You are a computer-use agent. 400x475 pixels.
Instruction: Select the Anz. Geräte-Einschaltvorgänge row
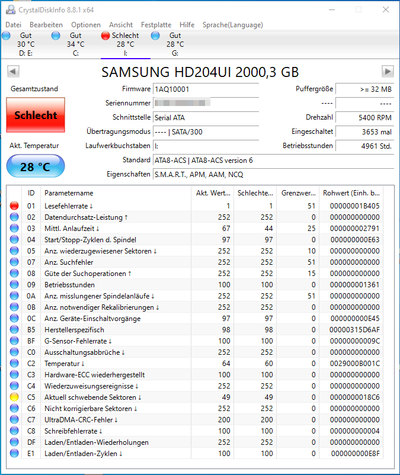pos(195,319)
